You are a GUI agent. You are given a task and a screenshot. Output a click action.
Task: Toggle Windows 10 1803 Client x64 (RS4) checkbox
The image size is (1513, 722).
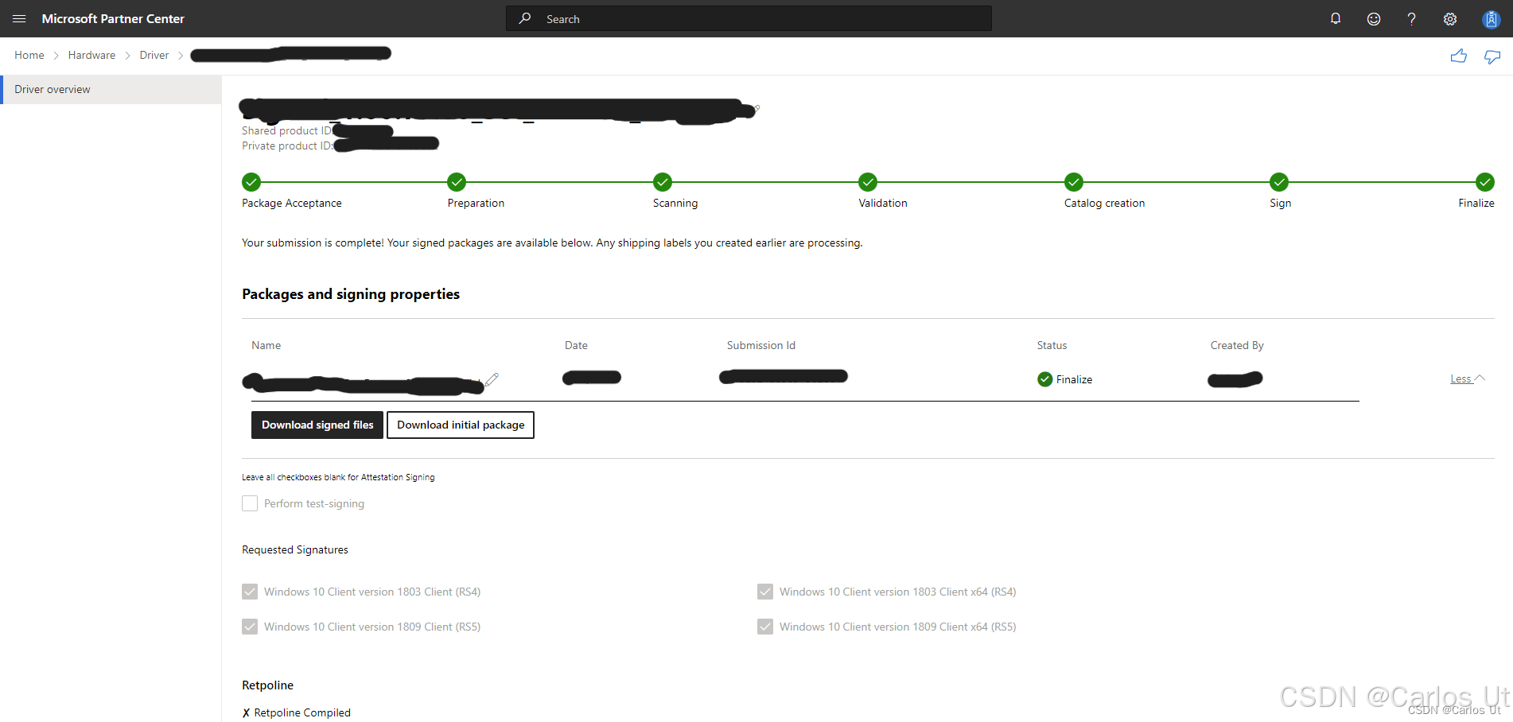click(765, 592)
